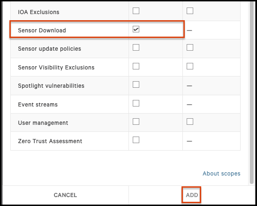Click the Spotlight vulnerabilities label
Screen dimensions: 257x206
click(51, 85)
